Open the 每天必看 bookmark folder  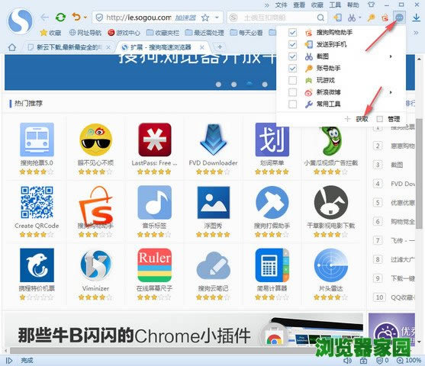click(246, 33)
